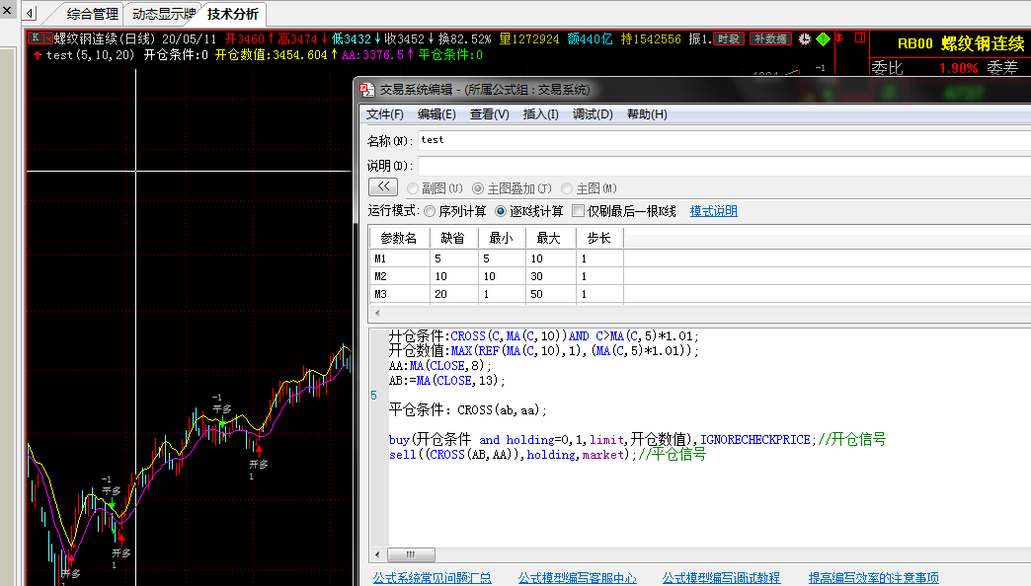
Task: Open the 帮助(H) menu
Action: click(x=647, y=114)
